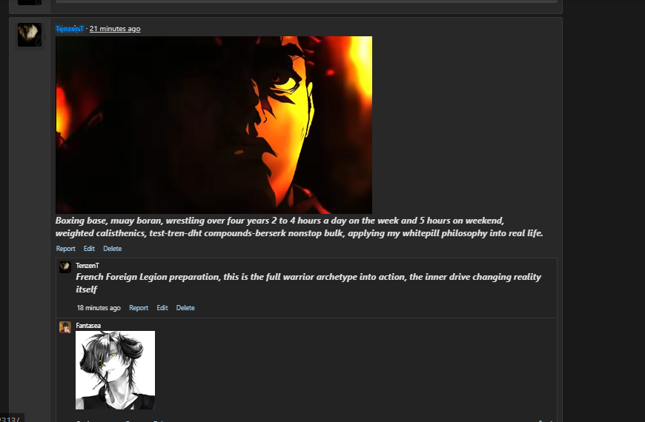645x422 pixels.
Task: Edit the main post about boxing base
Action: 89,249
